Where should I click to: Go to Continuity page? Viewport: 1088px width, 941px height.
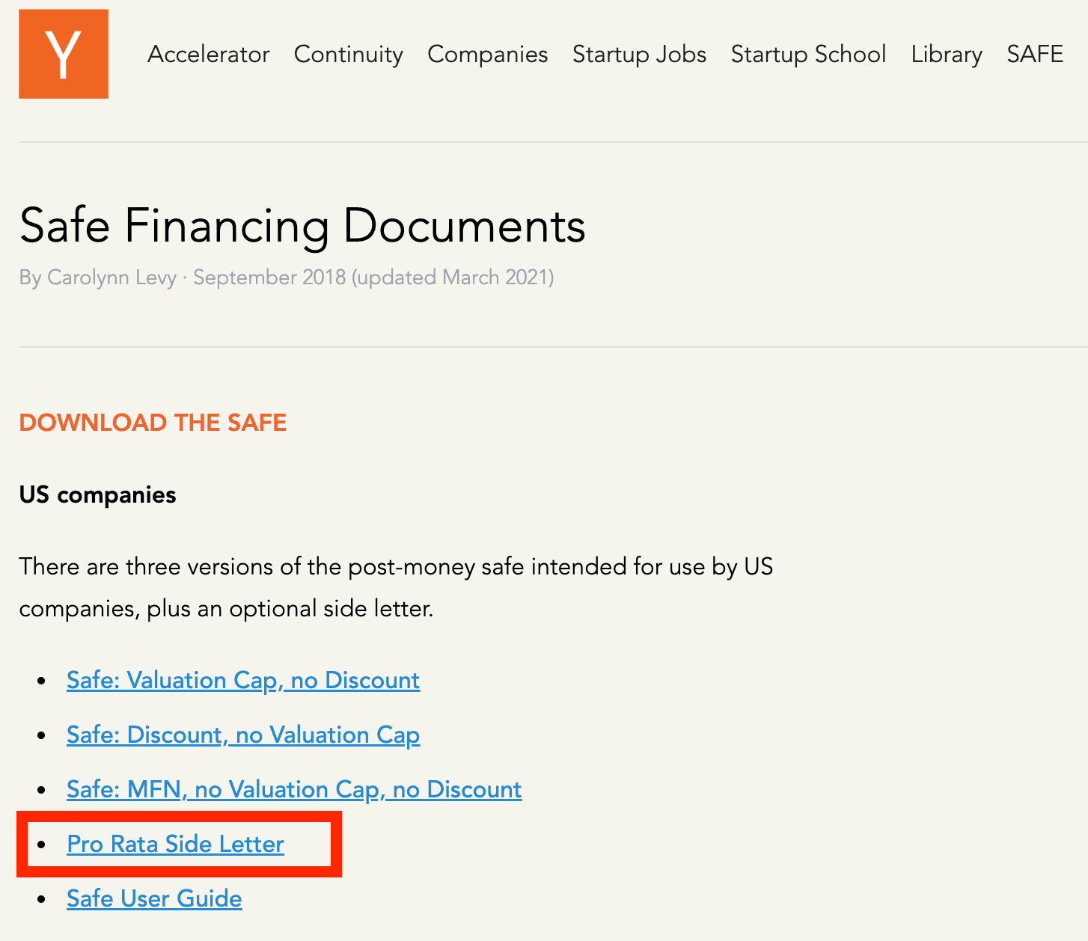(x=348, y=54)
